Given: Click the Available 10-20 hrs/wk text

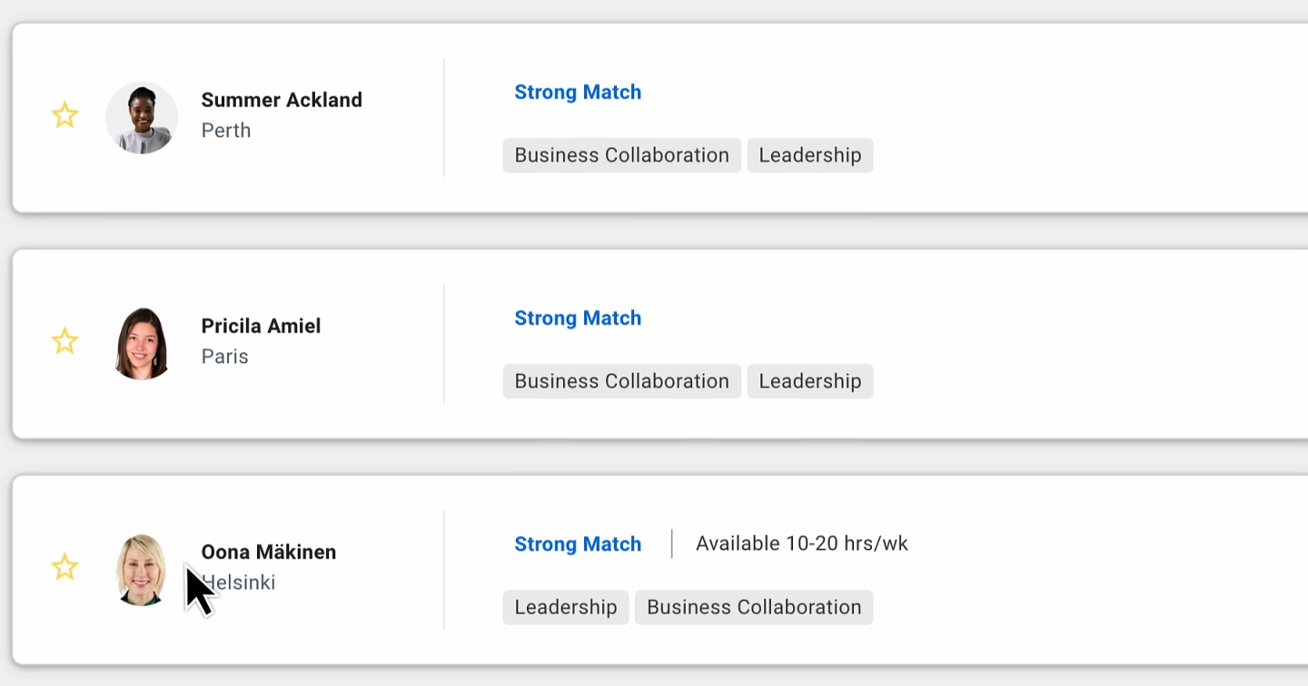Looking at the screenshot, I should point(802,544).
